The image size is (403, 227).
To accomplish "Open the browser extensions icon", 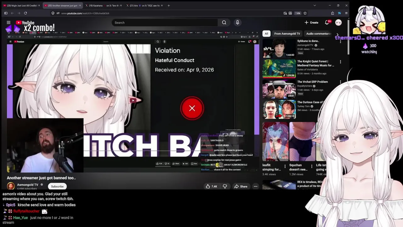I will [332, 13].
